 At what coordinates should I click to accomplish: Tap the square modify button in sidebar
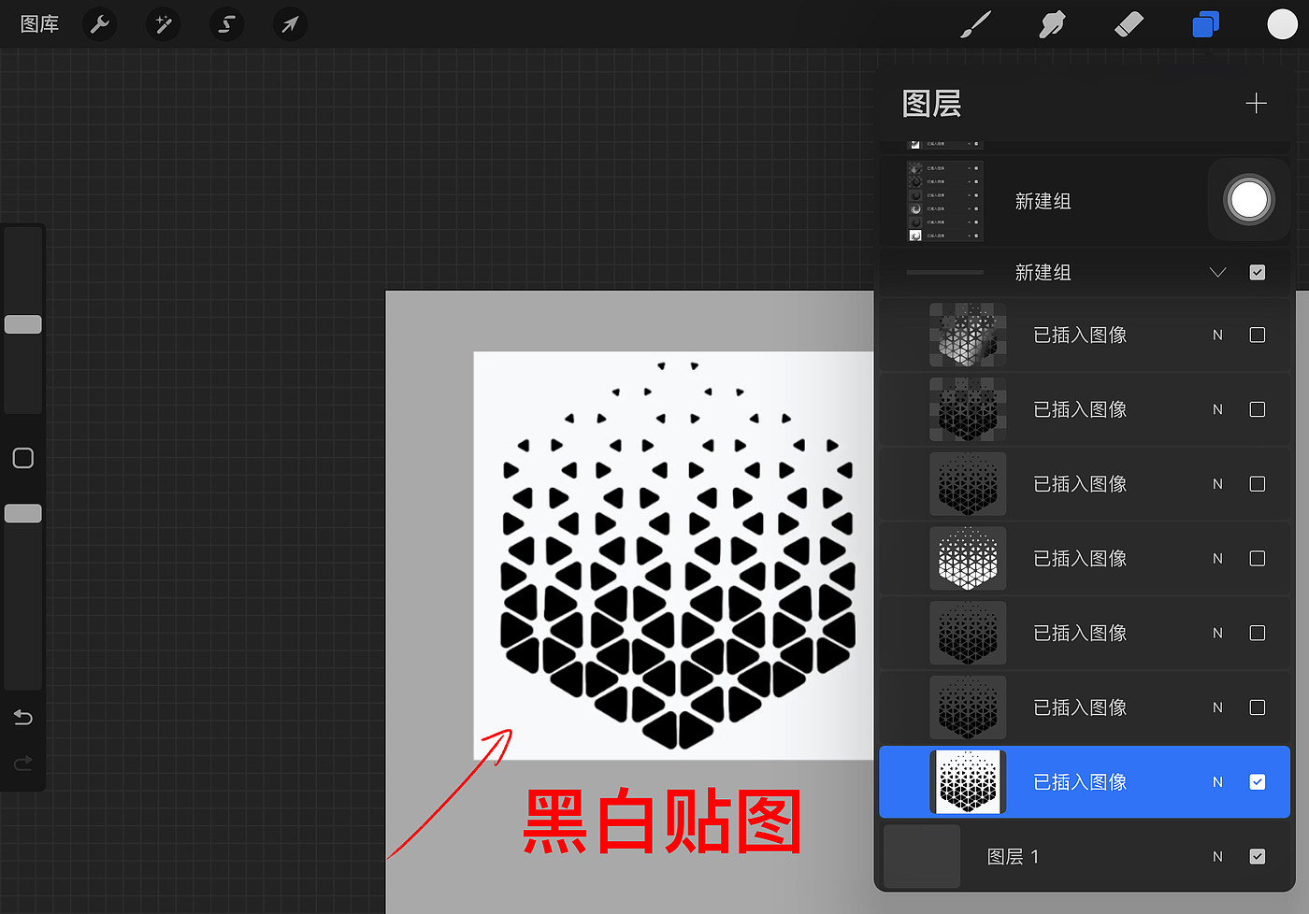coord(23,458)
